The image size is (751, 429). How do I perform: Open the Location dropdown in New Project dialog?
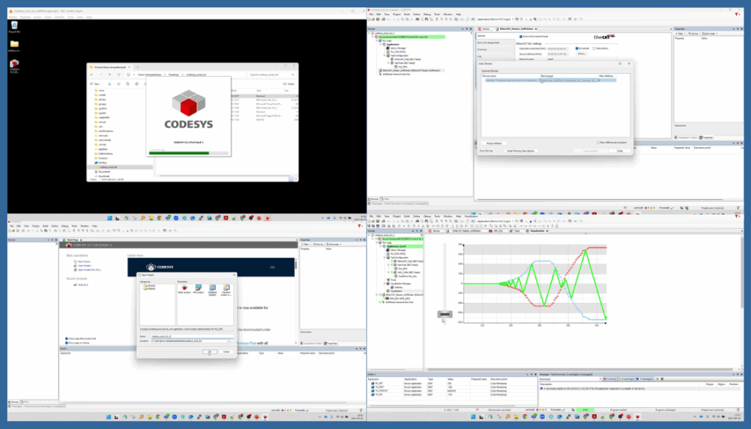227,341
